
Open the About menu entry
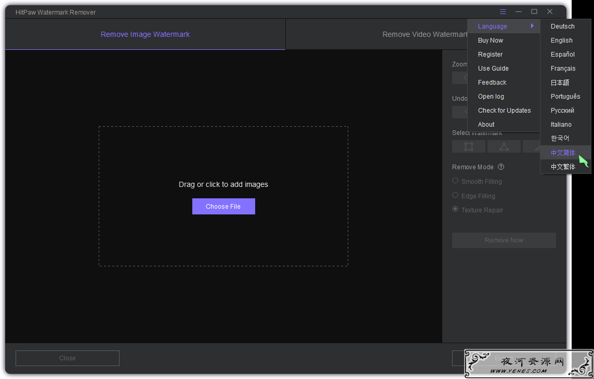[x=504, y=124]
